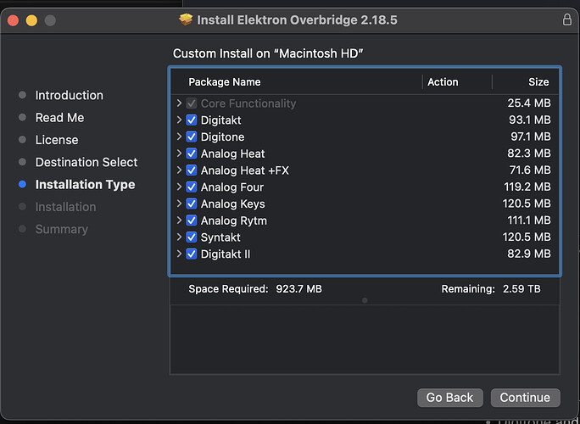Click the 71.6 MB size value
This screenshot has height=424, width=580.
(x=530, y=170)
